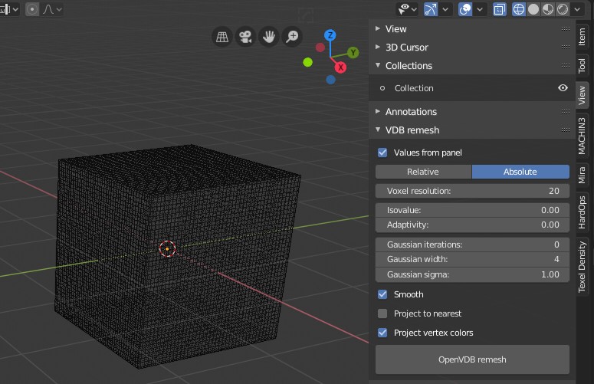
Task: Toggle X-ray mode button
Action: pyautogui.click(x=500, y=9)
